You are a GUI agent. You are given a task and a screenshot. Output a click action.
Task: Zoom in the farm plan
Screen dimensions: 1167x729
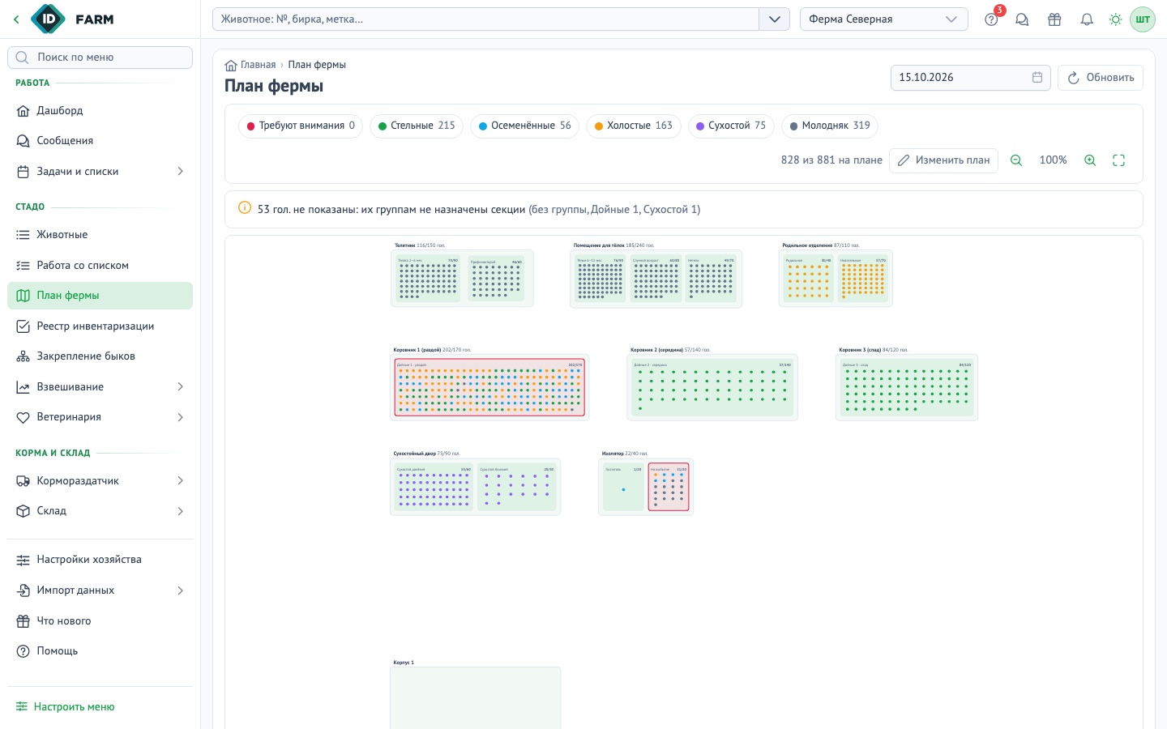(1090, 160)
